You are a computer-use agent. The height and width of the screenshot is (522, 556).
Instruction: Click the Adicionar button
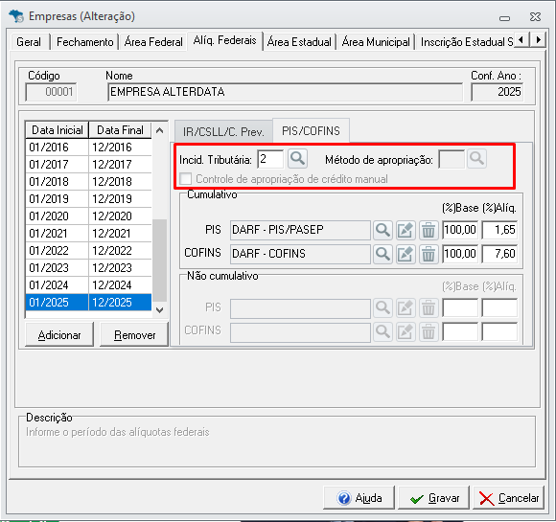coord(59,334)
